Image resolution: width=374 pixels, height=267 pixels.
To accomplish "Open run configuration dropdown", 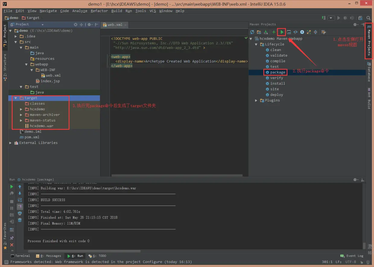I will tap(331, 18).
